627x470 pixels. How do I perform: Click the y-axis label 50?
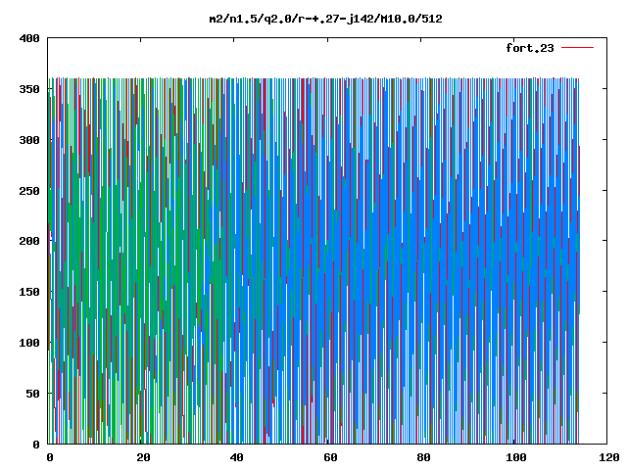(32, 394)
